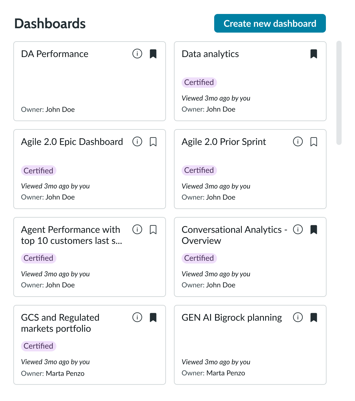Open info for GEN AI Bigrock planning
This screenshot has height=401, width=355.
point(298,318)
